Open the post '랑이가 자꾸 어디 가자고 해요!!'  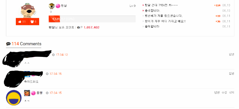[x=165, y=21]
